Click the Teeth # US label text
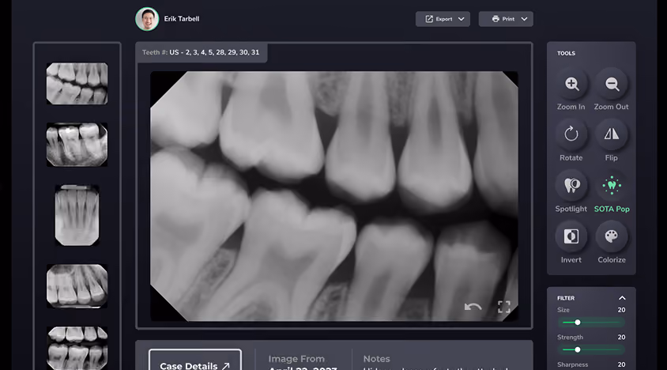Screen dimensions: 667x370 tap(201, 52)
